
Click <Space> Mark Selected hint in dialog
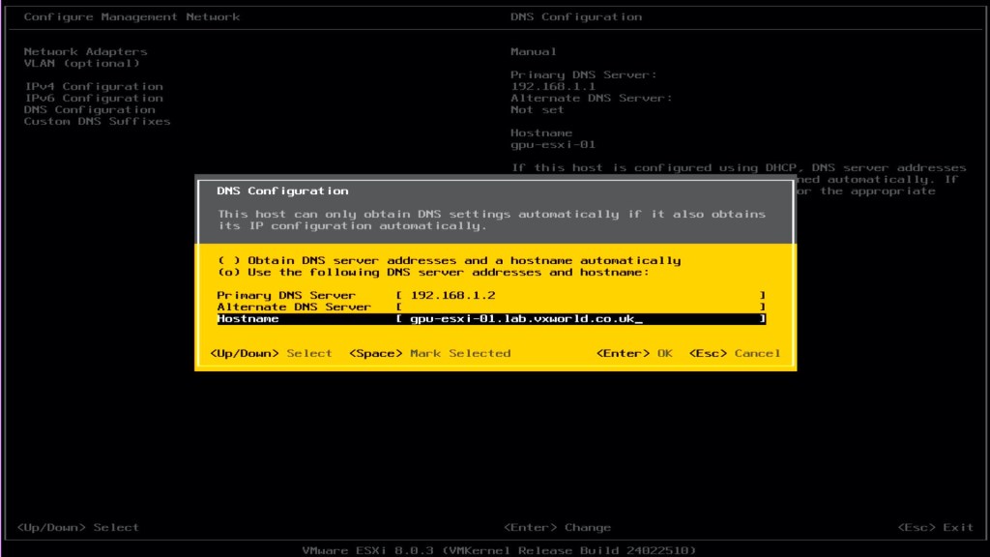tap(429, 353)
